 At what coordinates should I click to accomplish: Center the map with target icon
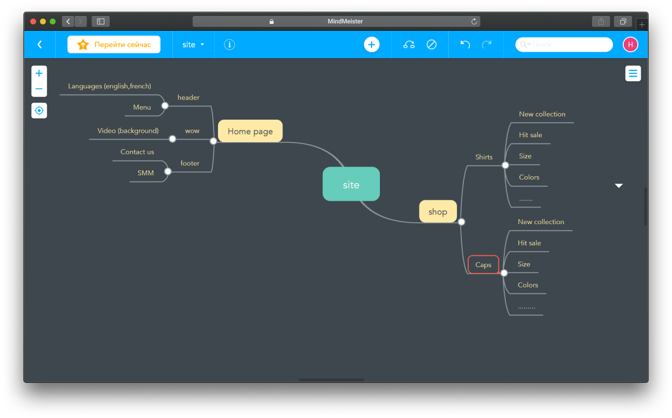39,111
